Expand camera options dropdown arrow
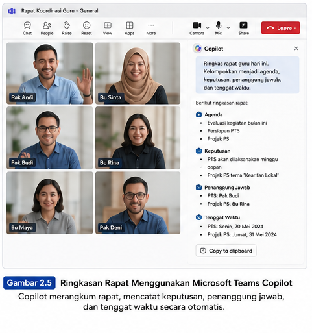 pos(208,28)
